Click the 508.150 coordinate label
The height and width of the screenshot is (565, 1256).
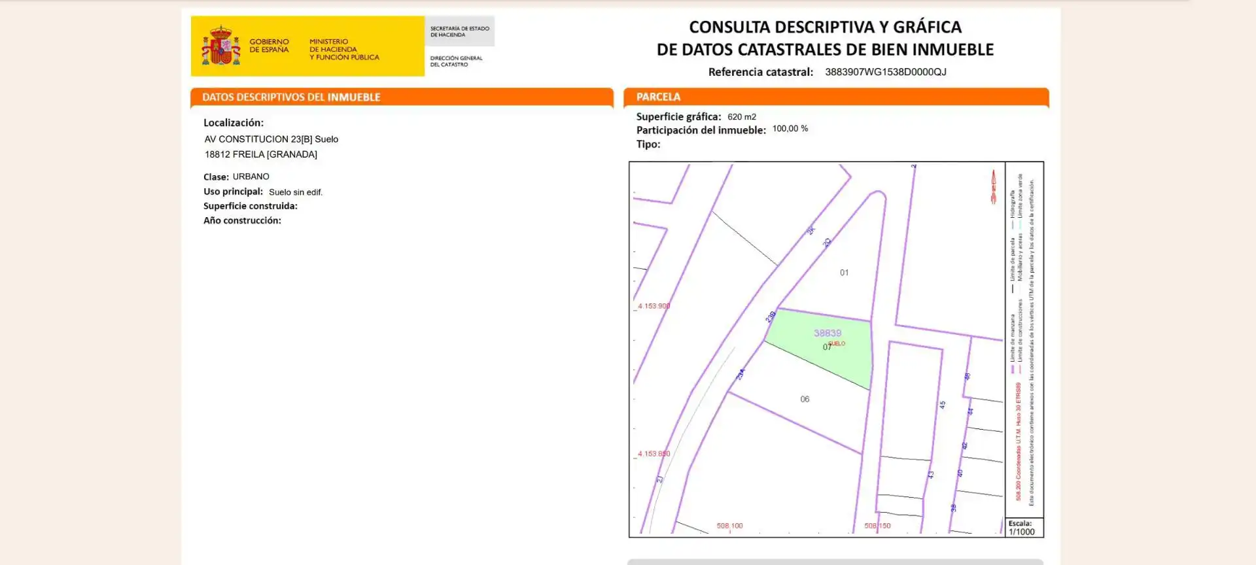click(x=877, y=526)
